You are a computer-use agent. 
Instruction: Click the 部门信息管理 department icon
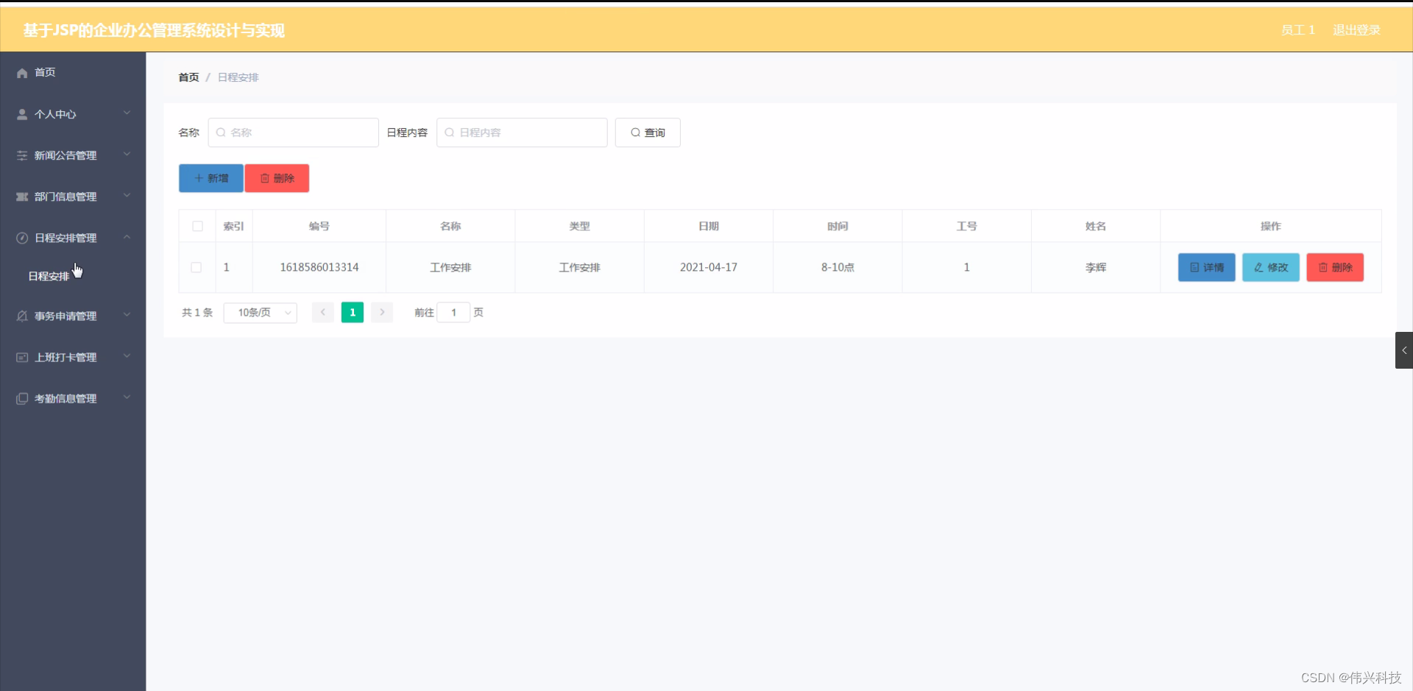(21, 196)
